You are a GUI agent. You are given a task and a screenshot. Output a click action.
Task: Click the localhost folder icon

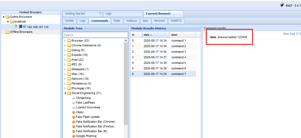[x=12, y=22]
